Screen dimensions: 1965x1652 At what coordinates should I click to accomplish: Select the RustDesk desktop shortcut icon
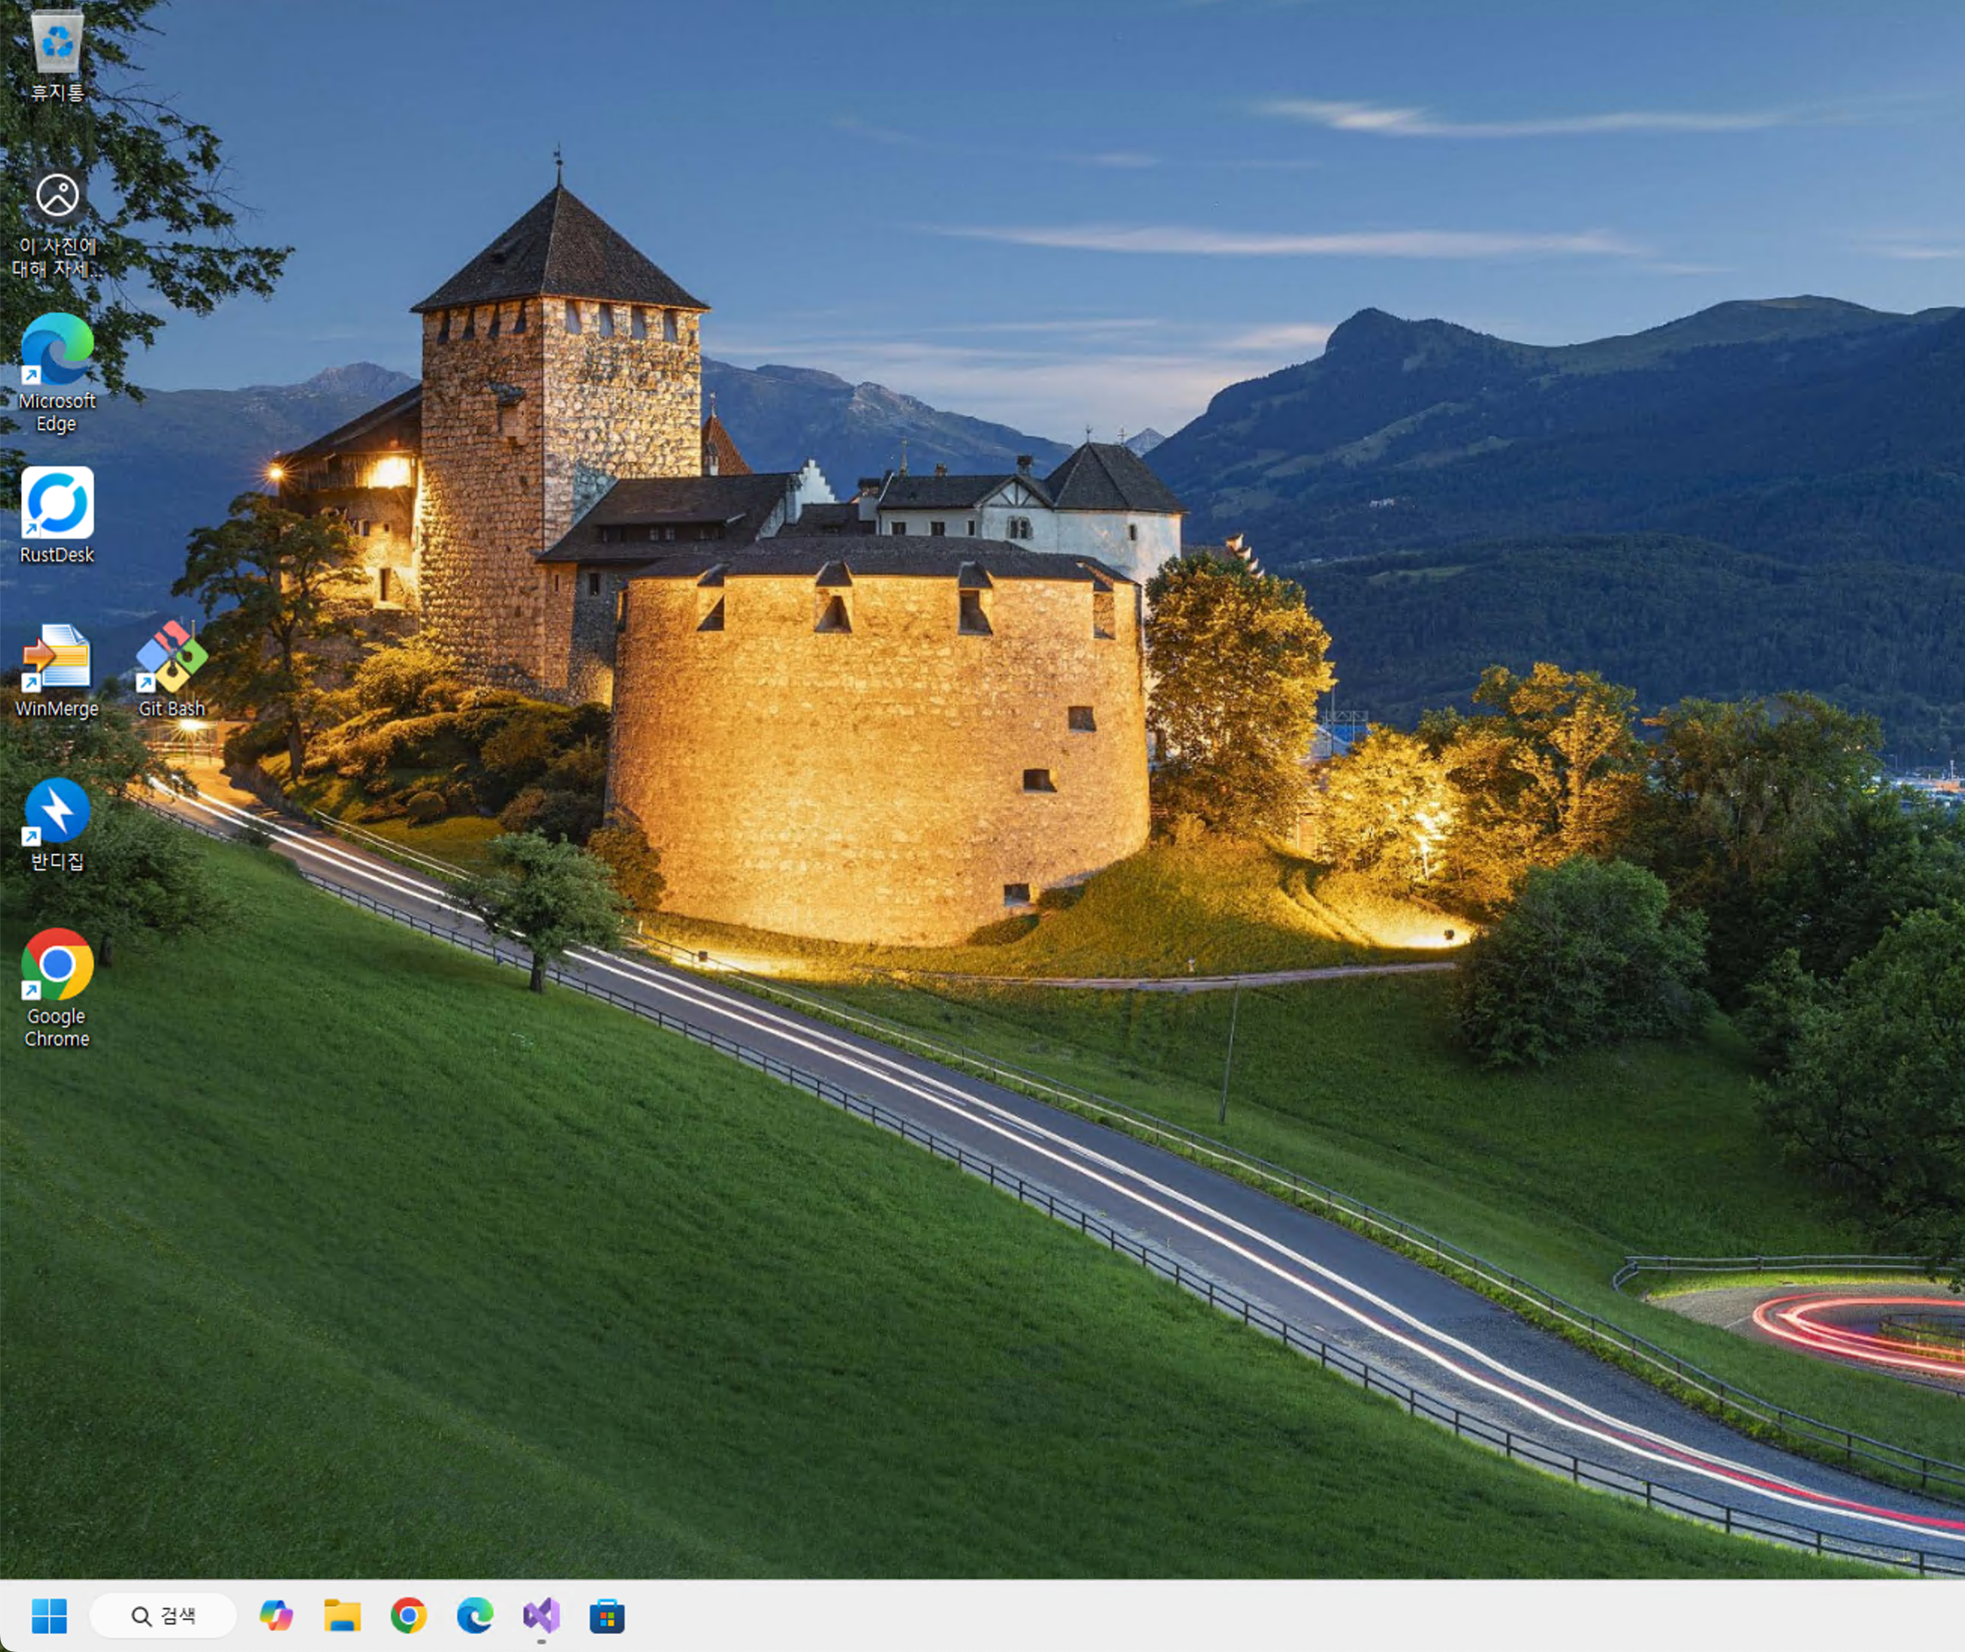pyautogui.click(x=57, y=504)
